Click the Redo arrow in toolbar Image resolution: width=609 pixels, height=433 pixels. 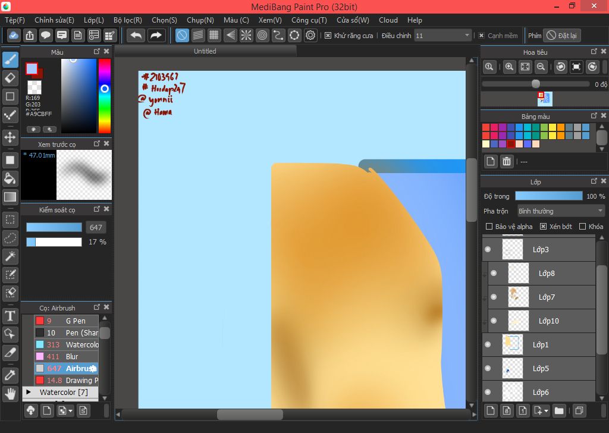[156, 35]
